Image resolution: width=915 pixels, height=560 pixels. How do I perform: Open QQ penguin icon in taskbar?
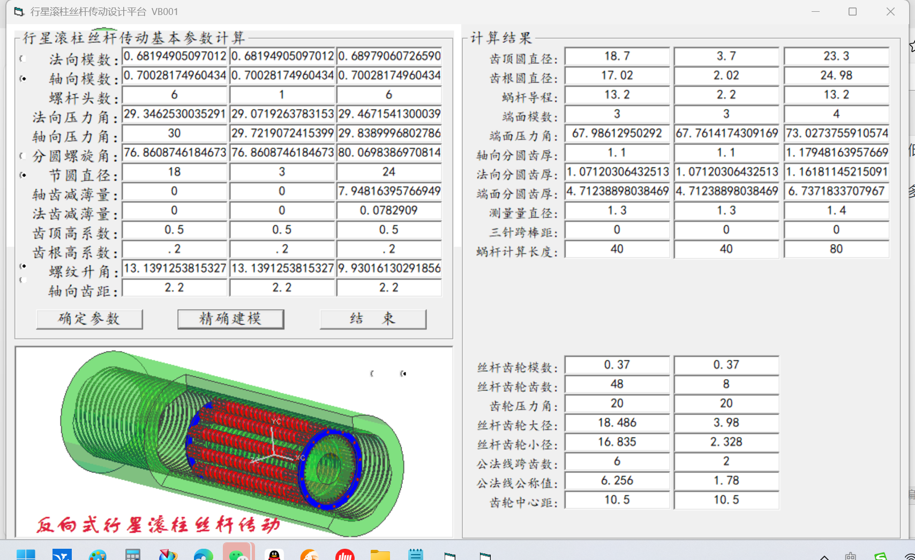274,555
